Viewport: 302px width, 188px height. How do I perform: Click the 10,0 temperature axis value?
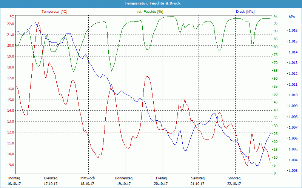click(x=11, y=154)
